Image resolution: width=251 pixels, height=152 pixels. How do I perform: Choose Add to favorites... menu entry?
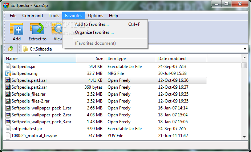point(105,24)
